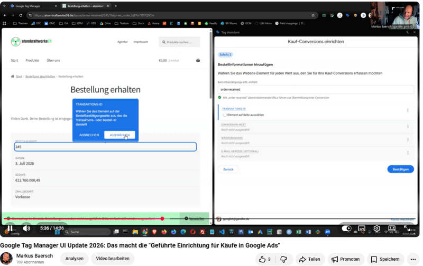
Task: Turn on subtitles in the player
Action: coord(362,229)
